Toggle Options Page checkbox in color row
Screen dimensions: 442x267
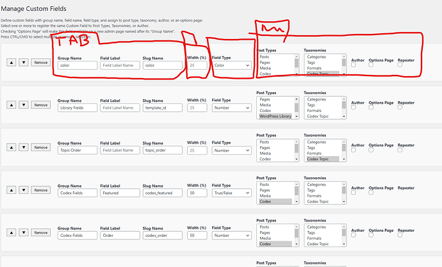[x=371, y=65]
